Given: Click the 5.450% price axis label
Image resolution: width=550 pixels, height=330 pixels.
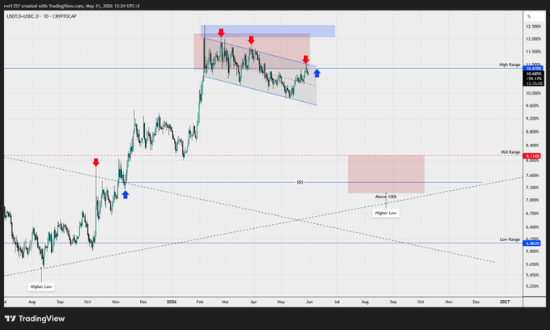Looking at the screenshot, I should pos(532,275).
